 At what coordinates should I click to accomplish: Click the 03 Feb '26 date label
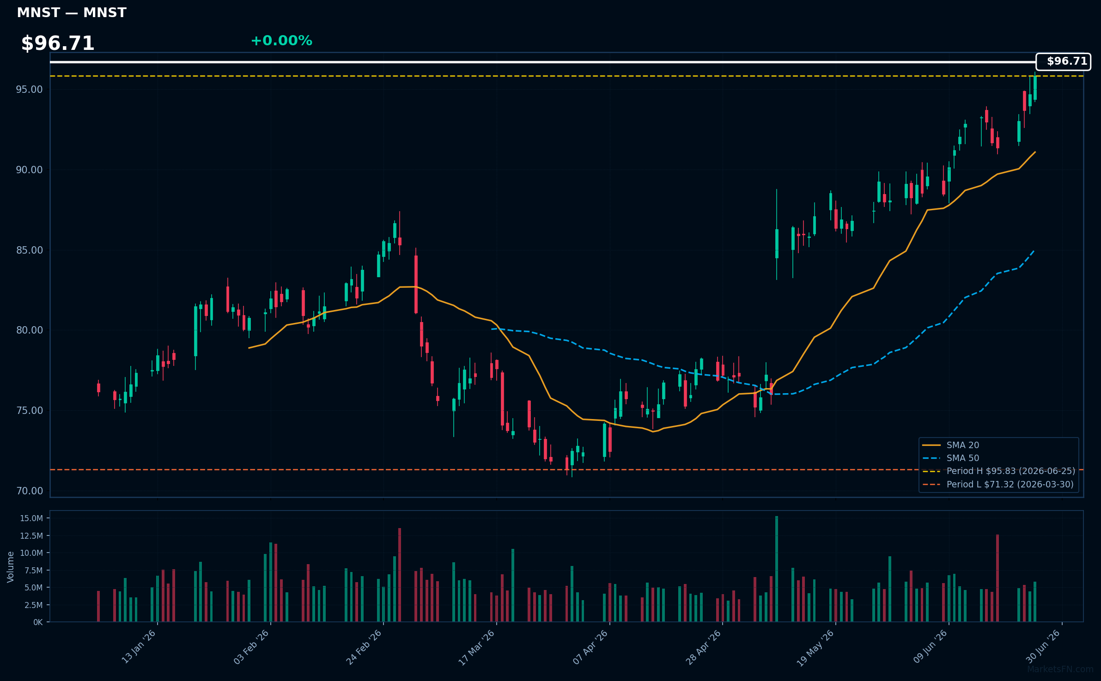(251, 647)
